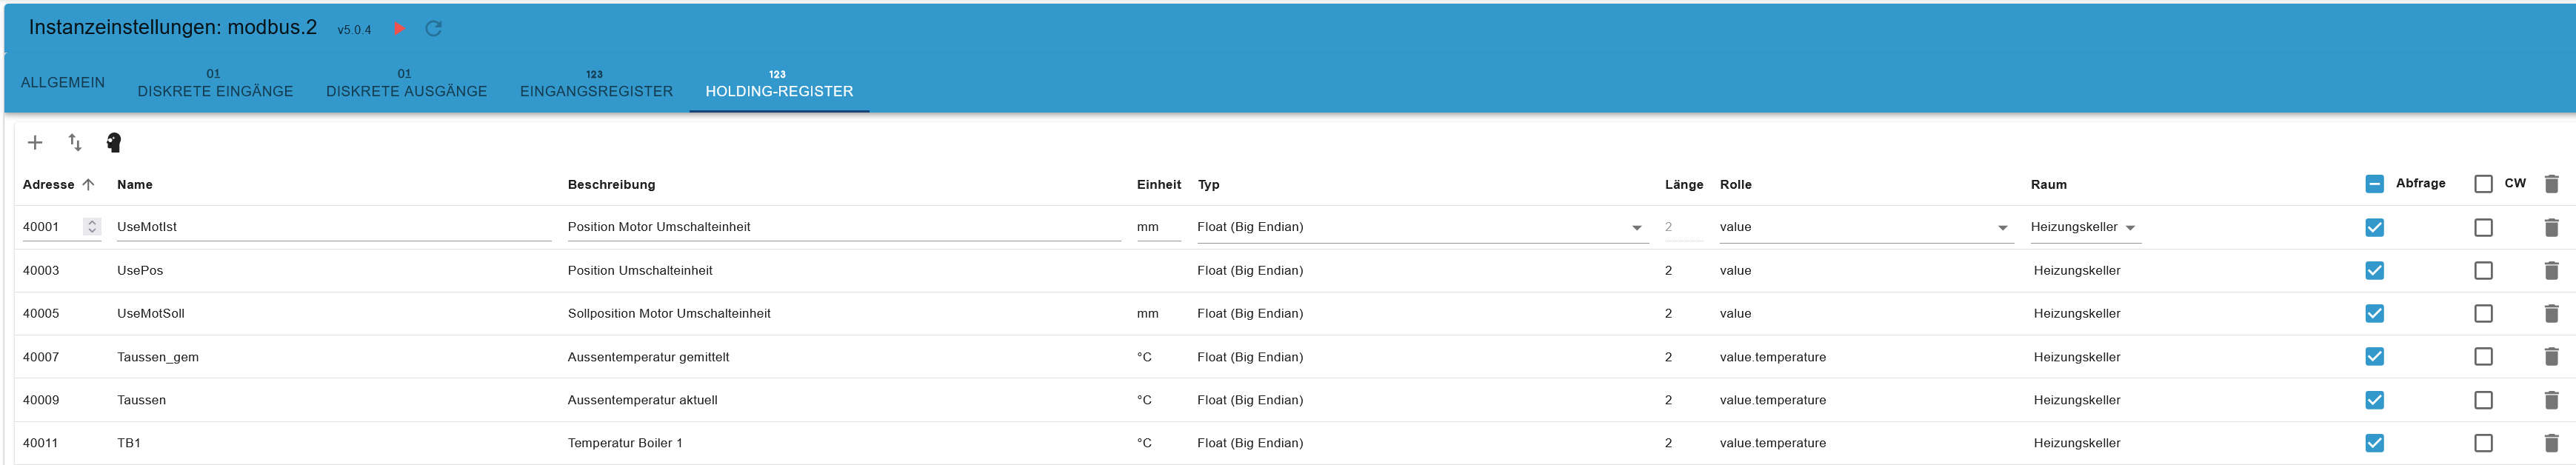Image resolution: width=2576 pixels, height=465 pixels.
Task: Open expert mode head icon
Action: point(114,143)
